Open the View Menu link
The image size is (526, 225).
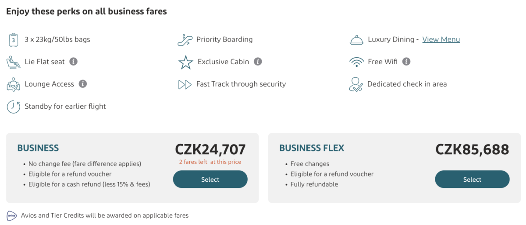point(441,39)
